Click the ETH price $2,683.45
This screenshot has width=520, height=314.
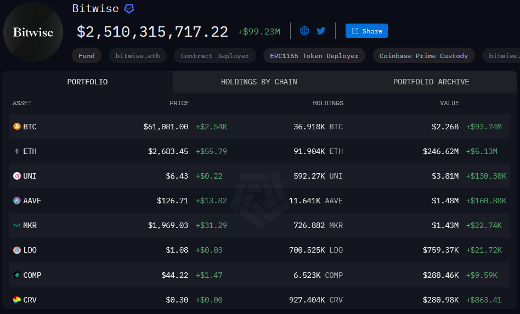[x=168, y=151]
